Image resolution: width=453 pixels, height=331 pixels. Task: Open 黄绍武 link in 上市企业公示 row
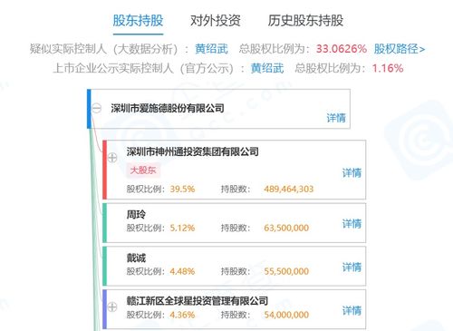click(267, 68)
